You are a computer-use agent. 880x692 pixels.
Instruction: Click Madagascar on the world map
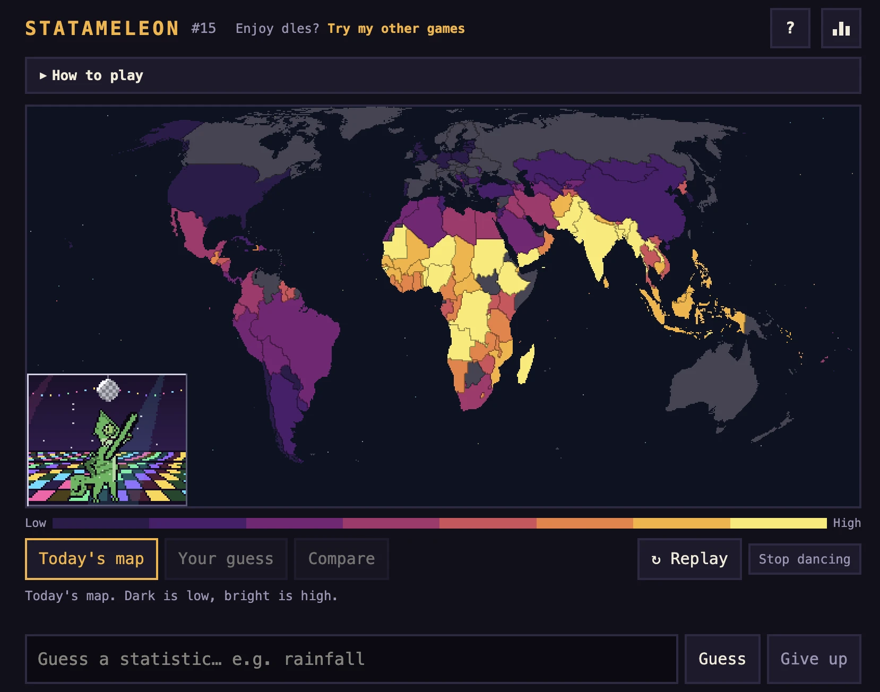pos(526,364)
